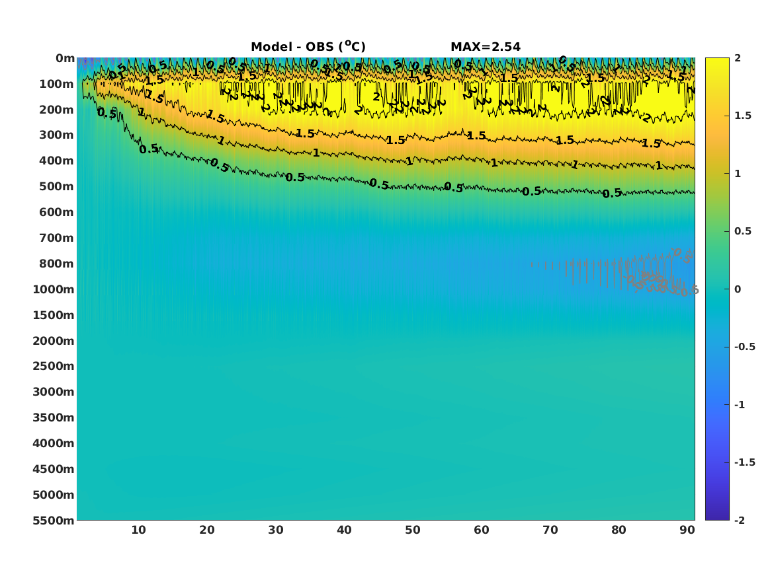Click the teal middle of the colorbar near 0
This screenshot has width=772, height=578.
[717, 289]
